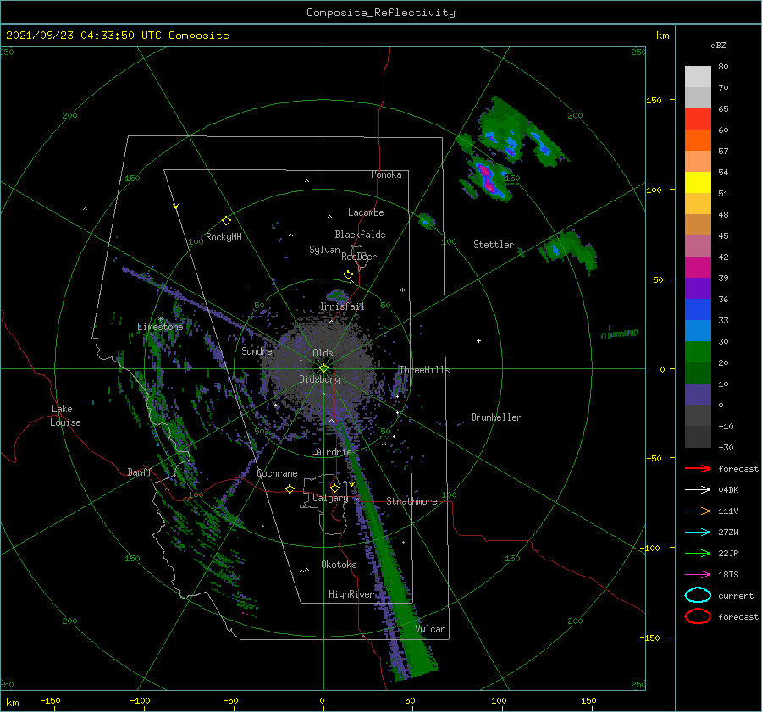Click the strongest storm cell northeast of Stettler

[487, 178]
